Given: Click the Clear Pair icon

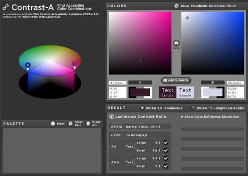Looking at the screenshot, I should point(70,124).
